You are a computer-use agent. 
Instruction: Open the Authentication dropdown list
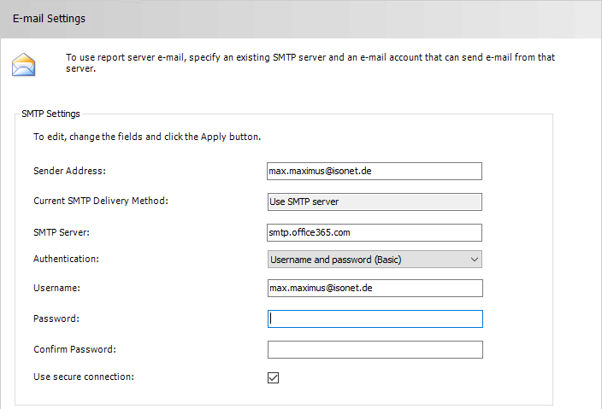375,260
